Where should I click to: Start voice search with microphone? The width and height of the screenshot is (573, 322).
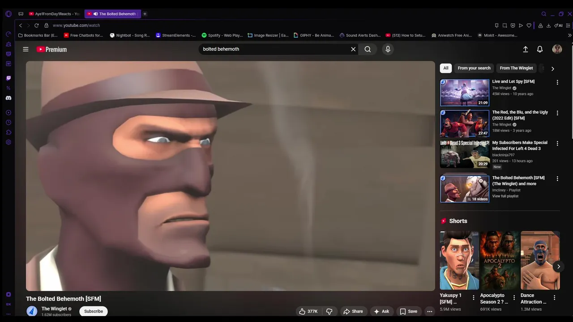point(388,49)
